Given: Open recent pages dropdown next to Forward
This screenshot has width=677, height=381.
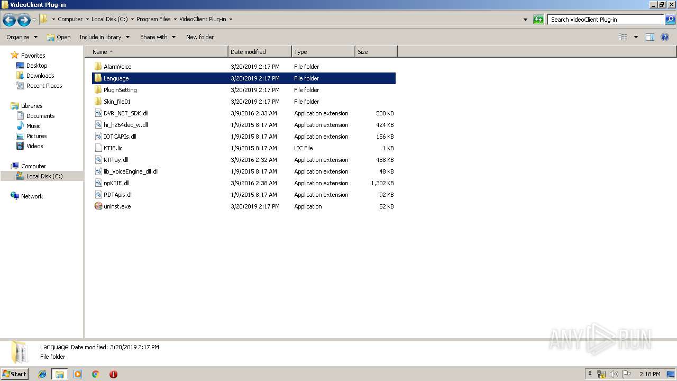Looking at the screenshot, I should pos(34,20).
